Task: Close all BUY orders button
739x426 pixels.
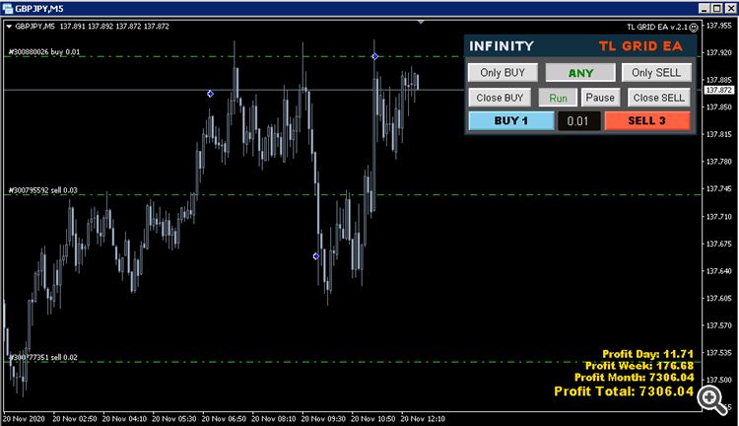Action: tap(500, 98)
